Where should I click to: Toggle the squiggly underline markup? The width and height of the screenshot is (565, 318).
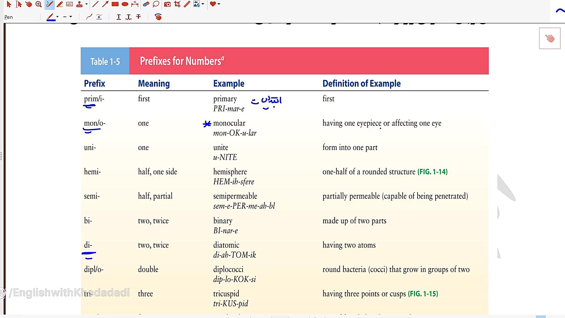click(129, 17)
